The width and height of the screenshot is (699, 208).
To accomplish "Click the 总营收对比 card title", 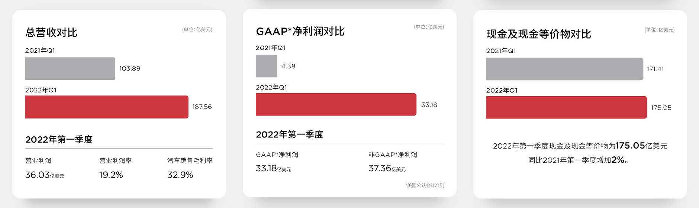I will pos(51,33).
